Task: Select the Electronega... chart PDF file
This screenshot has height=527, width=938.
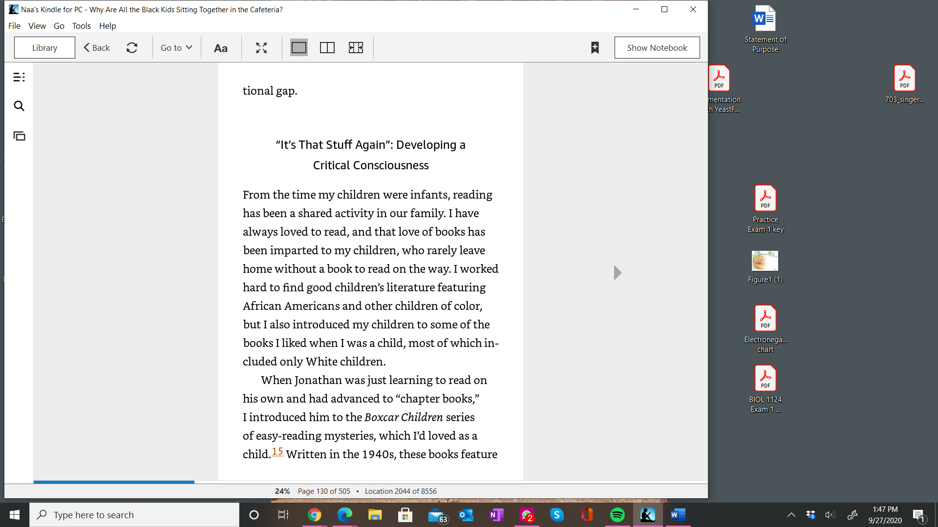Action: point(765,329)
